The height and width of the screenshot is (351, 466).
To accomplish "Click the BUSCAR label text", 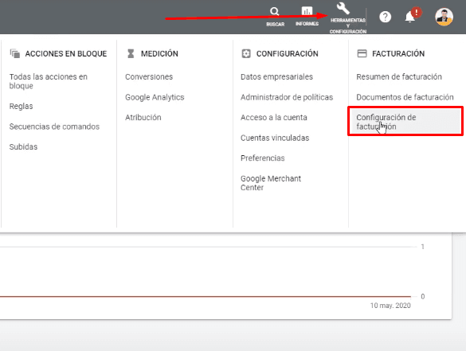I will pos(275,24).
